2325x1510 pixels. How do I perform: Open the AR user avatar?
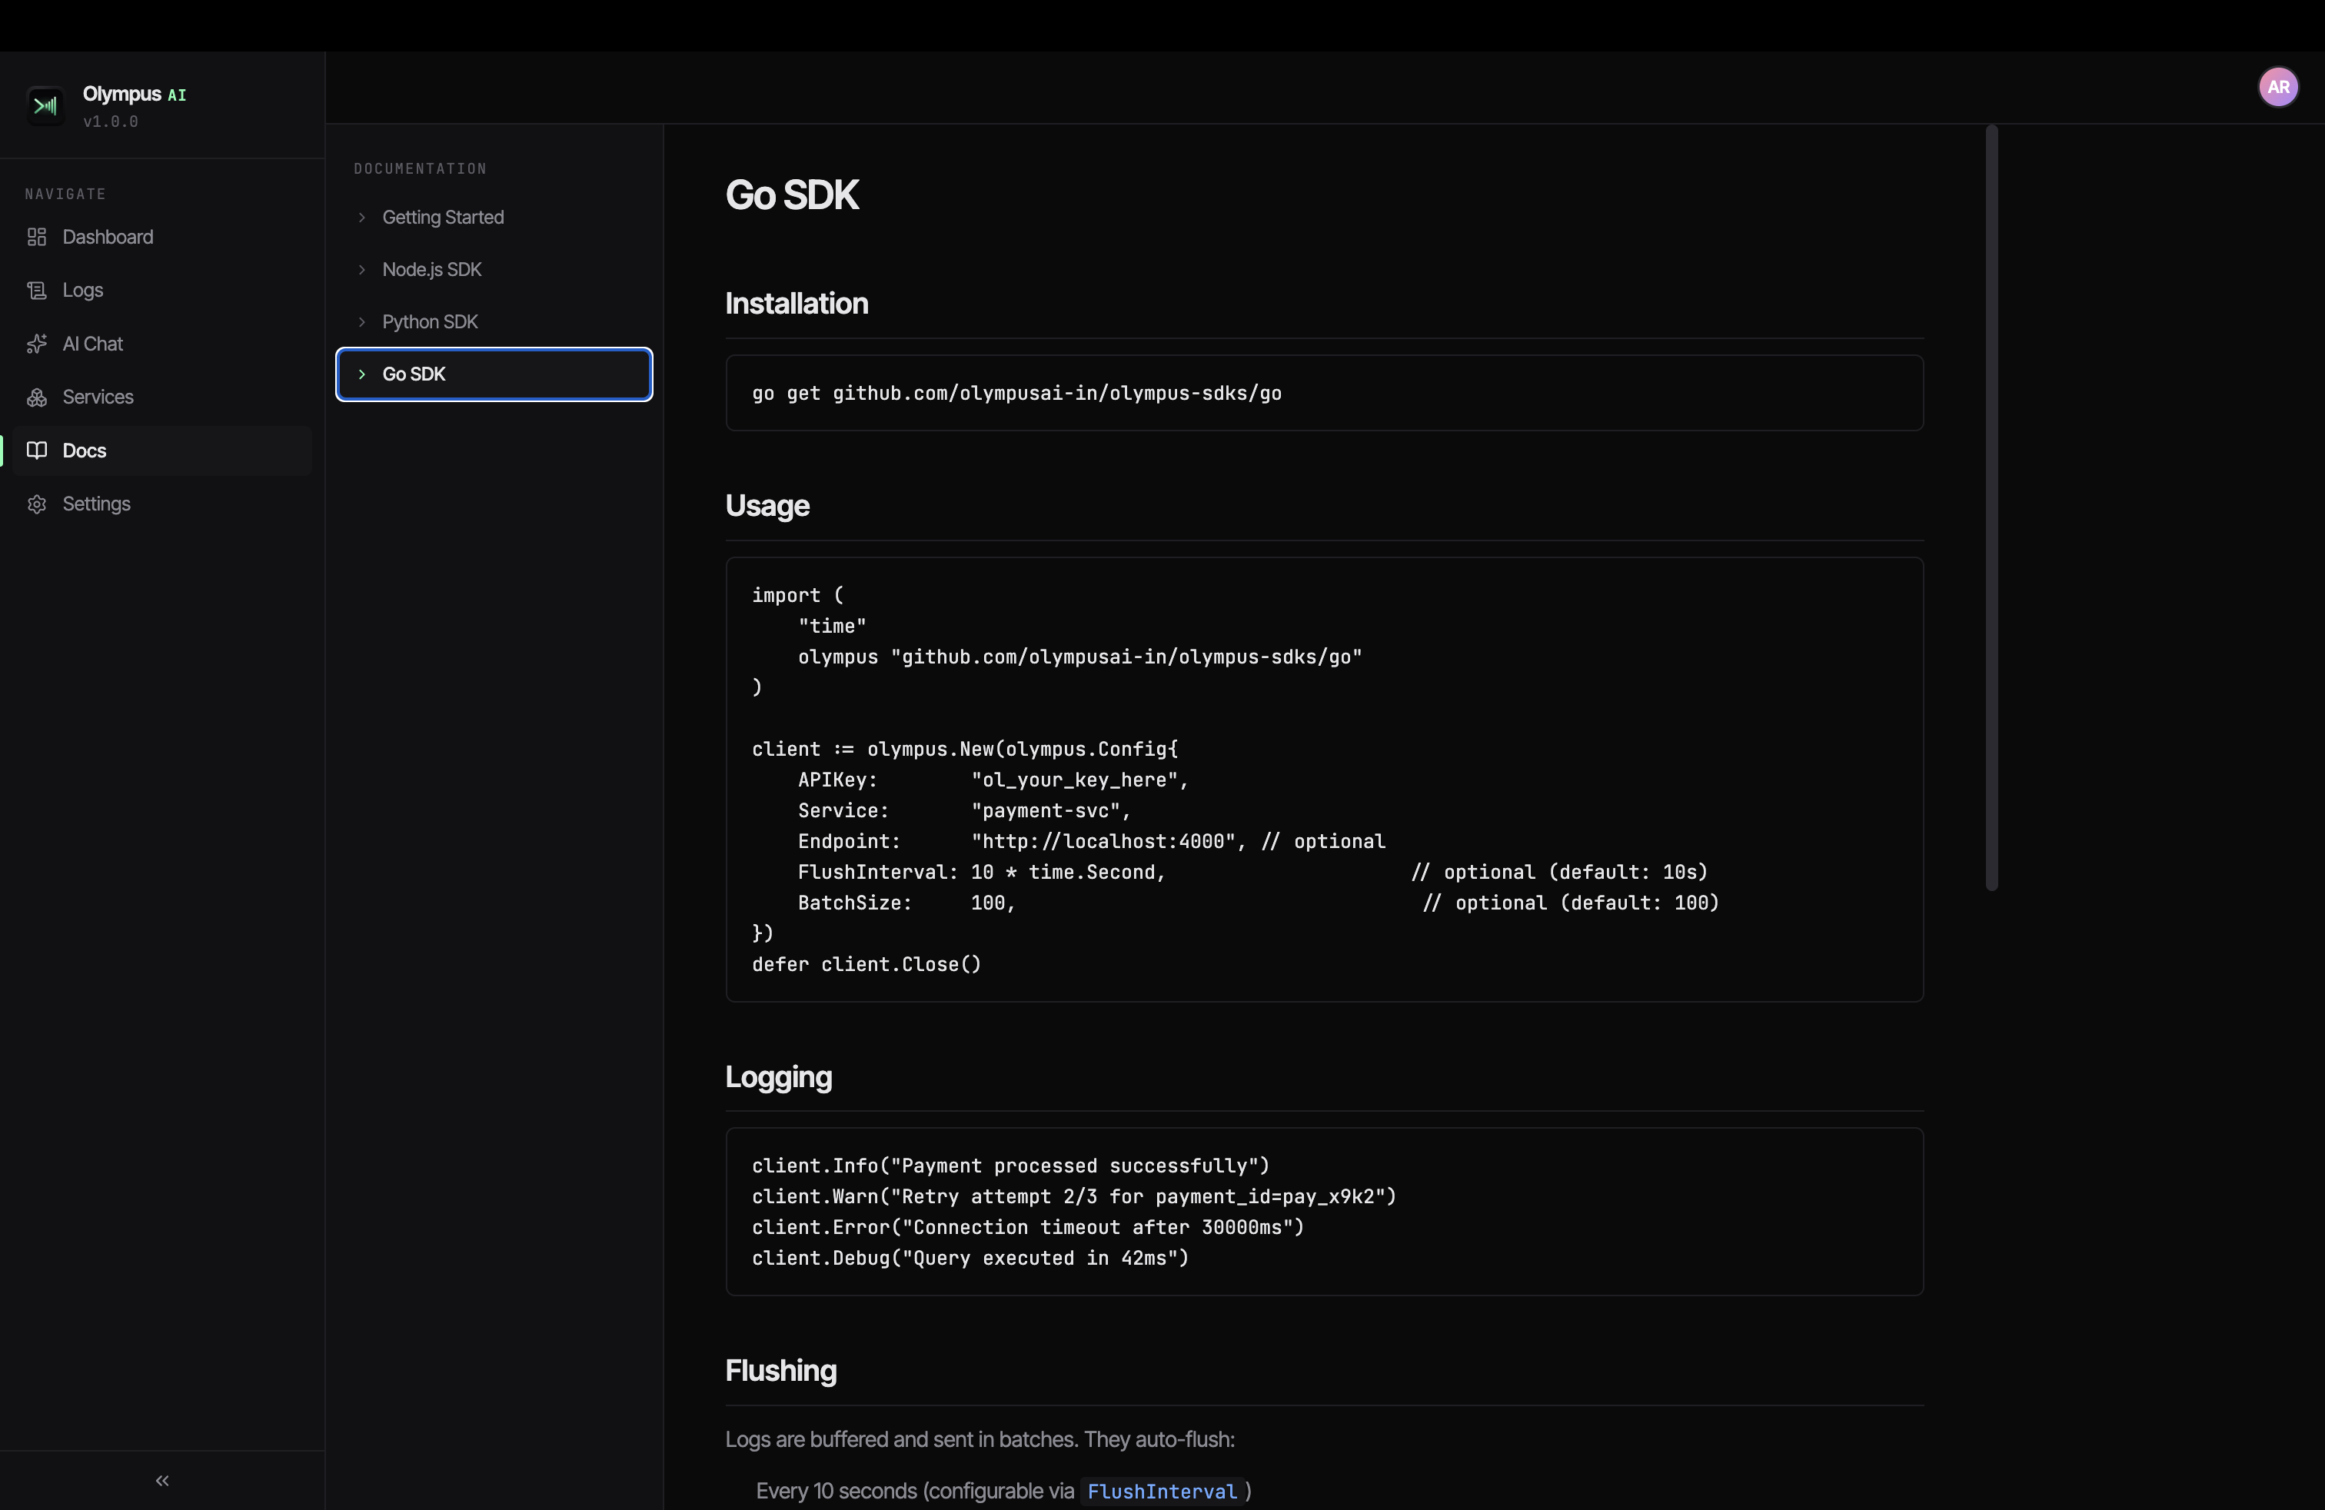2277,87
